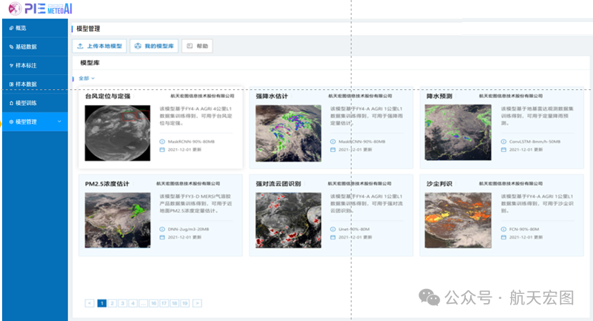Jump to page 19 in pagination
Screen dimensions: 593x321
click(184, 303)
